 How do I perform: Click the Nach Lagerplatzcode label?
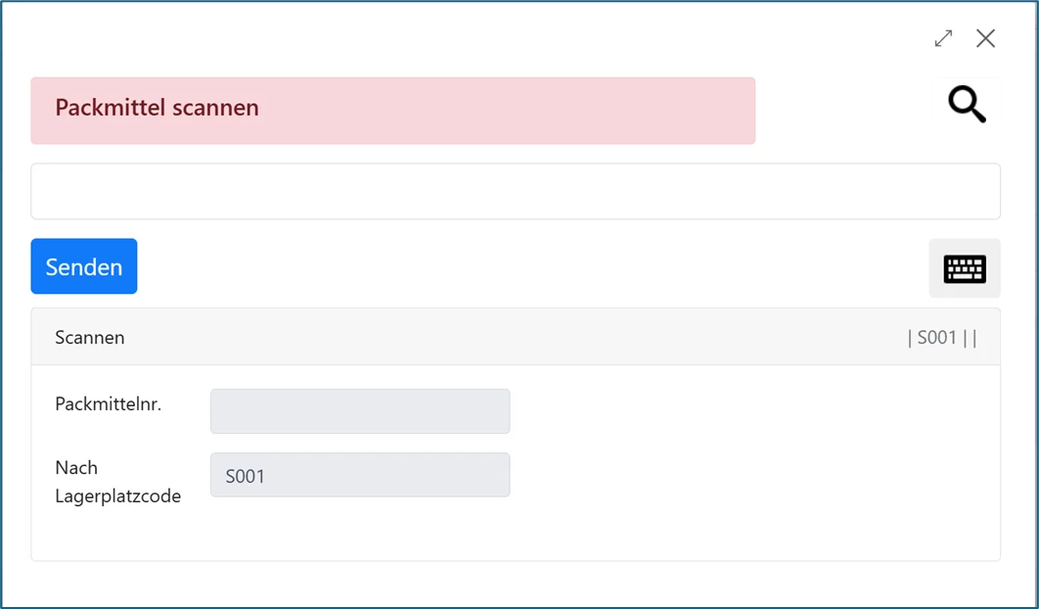[117, 482]
